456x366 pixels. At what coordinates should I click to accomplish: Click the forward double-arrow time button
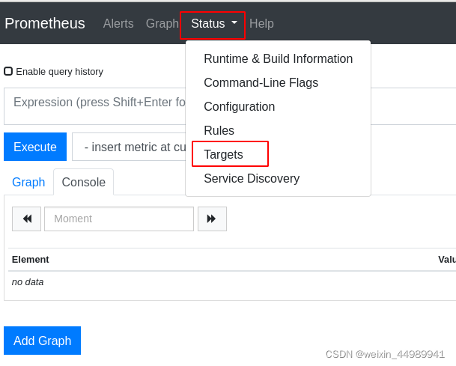[x=212, y=219]
